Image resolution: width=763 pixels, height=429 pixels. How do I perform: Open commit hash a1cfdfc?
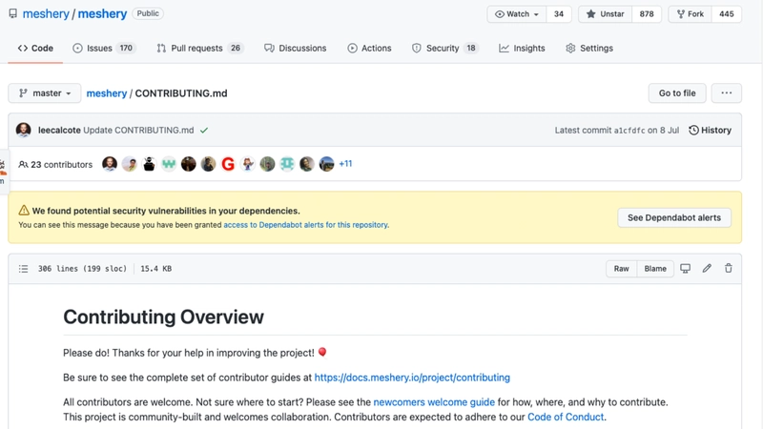pyautogui.click(x=629, y=131)
